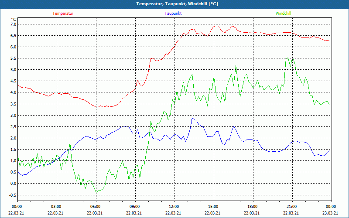The height and width of the screenshot is (218, 349).
Task: Click the date 22.03.21 beneath 12:00
Action: pos(173,213)
